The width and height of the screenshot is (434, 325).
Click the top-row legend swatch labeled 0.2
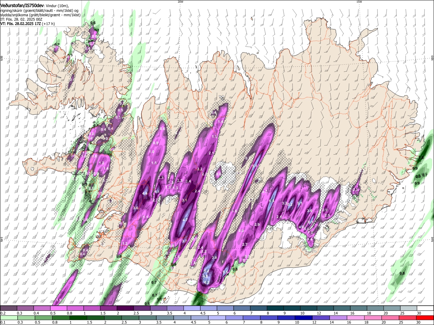[x=8, y=308]
